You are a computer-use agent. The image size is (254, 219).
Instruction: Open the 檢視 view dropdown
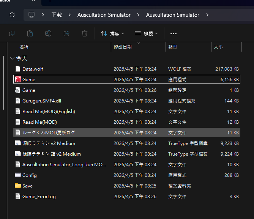click(x=146, y=33)
